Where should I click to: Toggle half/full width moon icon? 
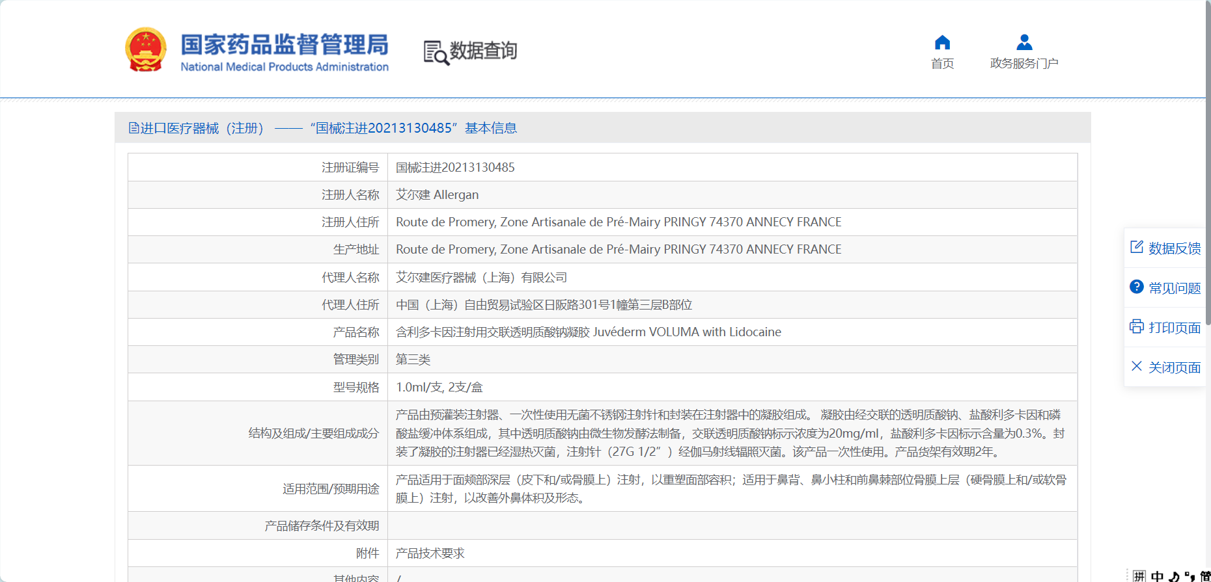coord(1174,576)
